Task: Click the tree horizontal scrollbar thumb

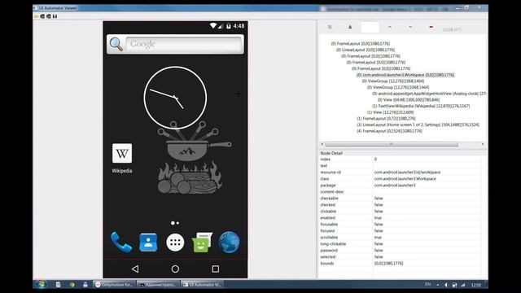Action: click(x=391, y=144)
